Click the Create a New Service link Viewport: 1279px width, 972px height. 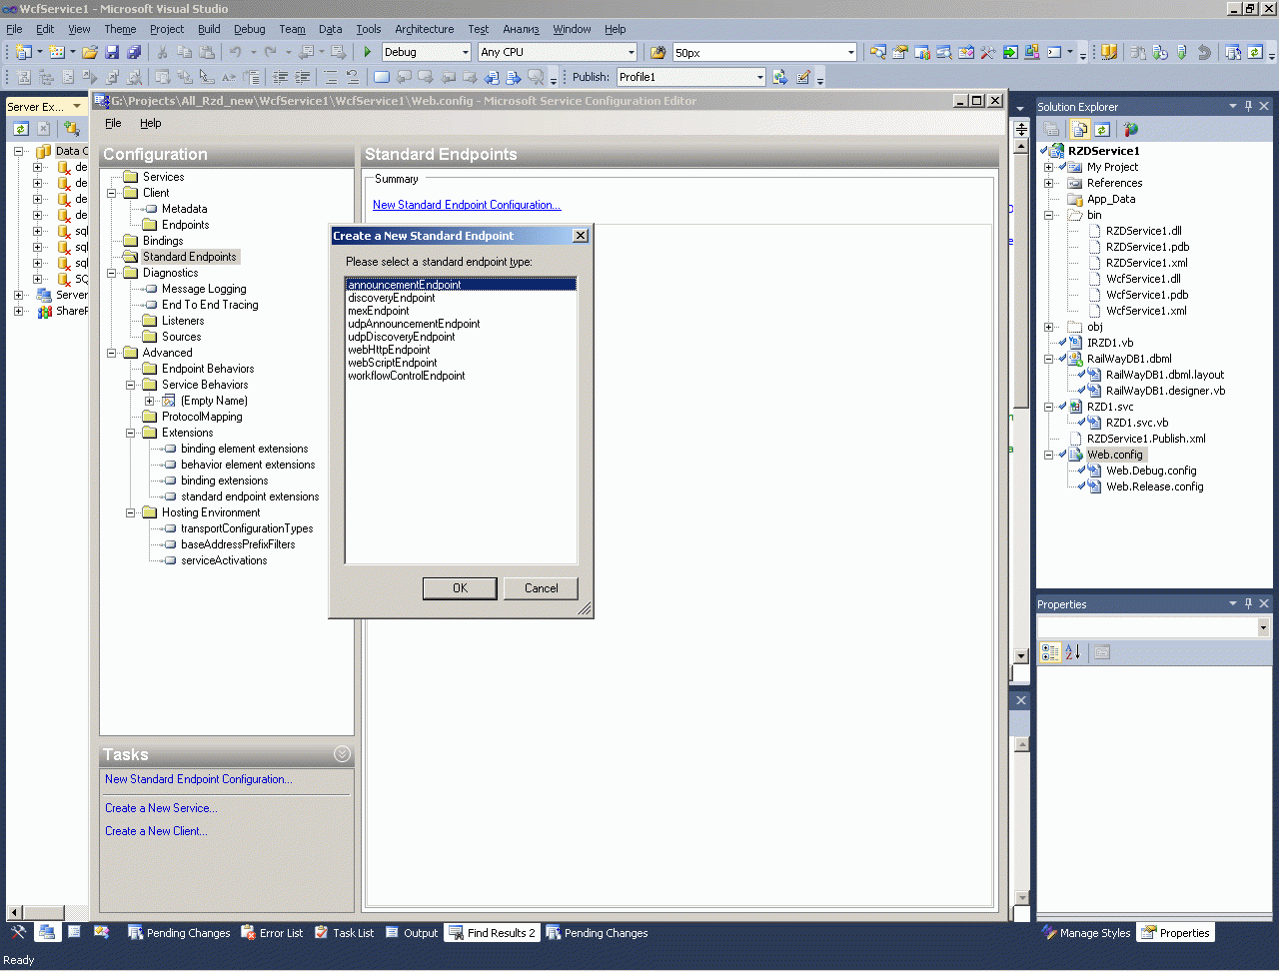[161, 808]
